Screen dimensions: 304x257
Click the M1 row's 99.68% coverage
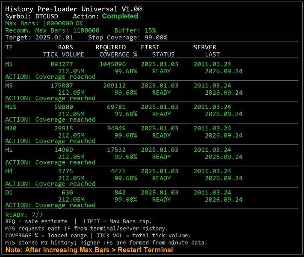pos(126,71)
